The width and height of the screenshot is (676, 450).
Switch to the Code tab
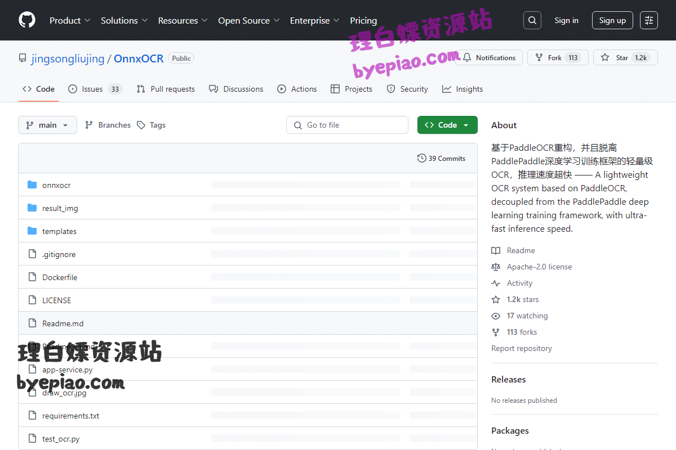tap(38, 89)
